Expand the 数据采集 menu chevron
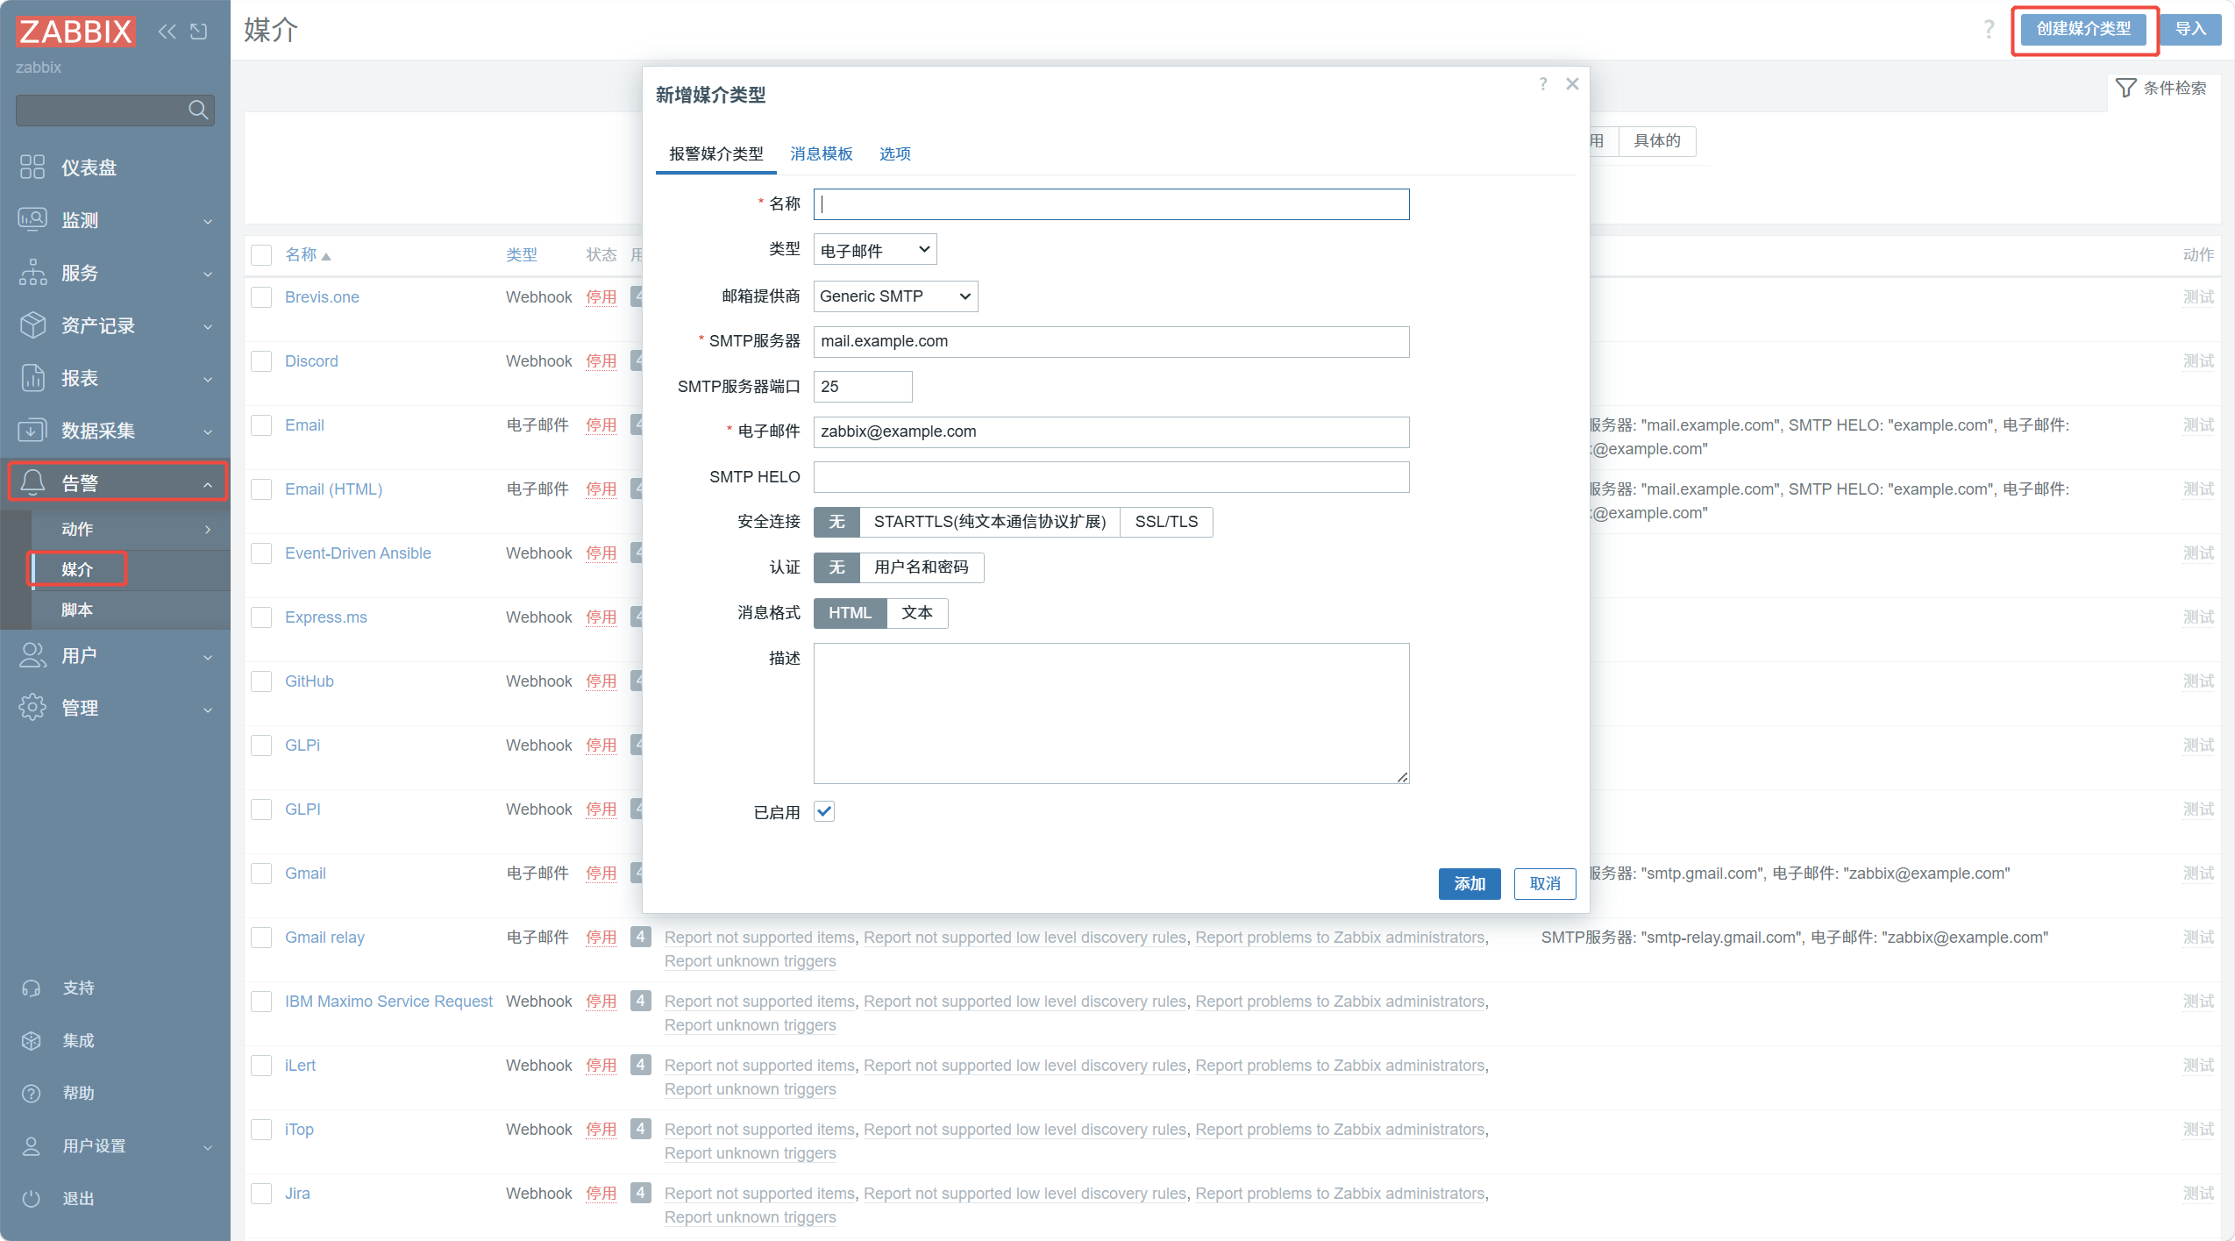2235x1241 pixels. [208, 431]
